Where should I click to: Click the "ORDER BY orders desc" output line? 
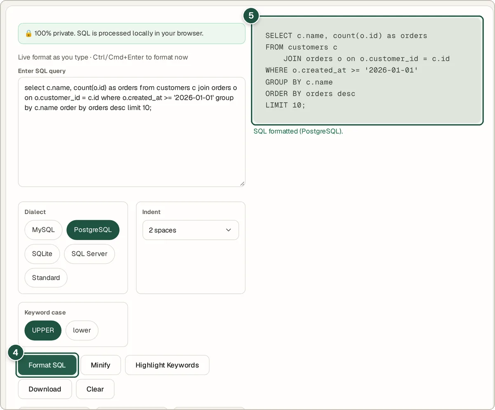pos(310,94)
